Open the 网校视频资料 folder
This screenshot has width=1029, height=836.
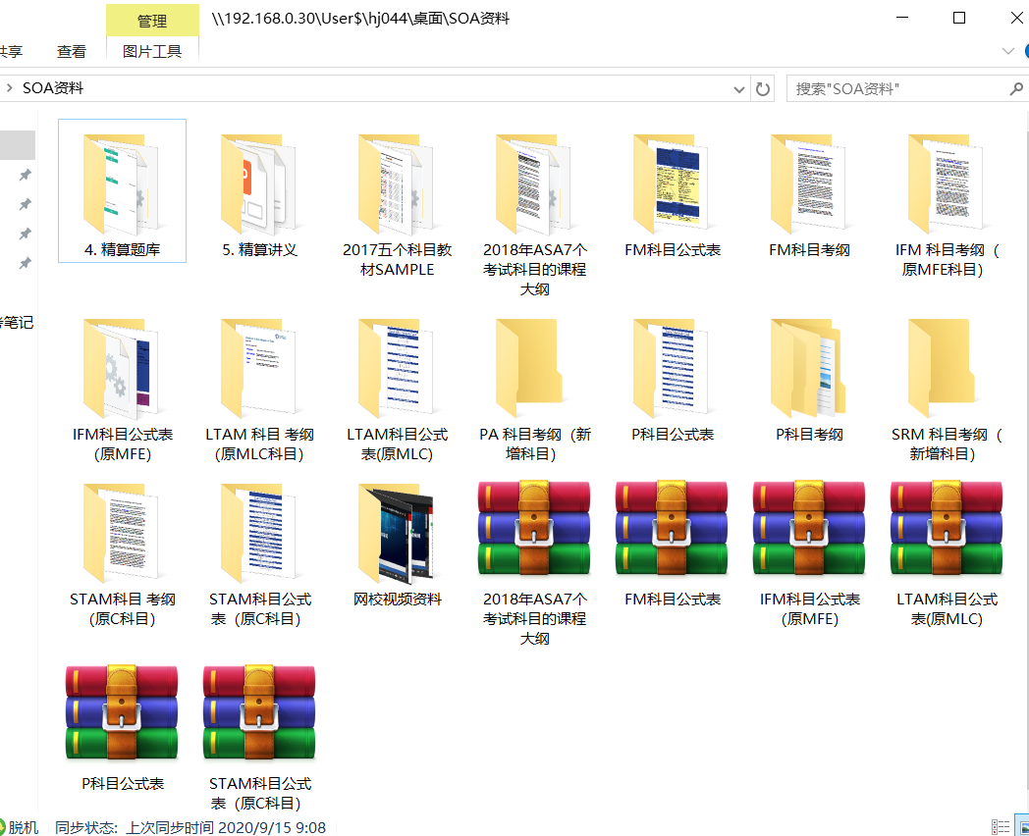tap(397, 543)
